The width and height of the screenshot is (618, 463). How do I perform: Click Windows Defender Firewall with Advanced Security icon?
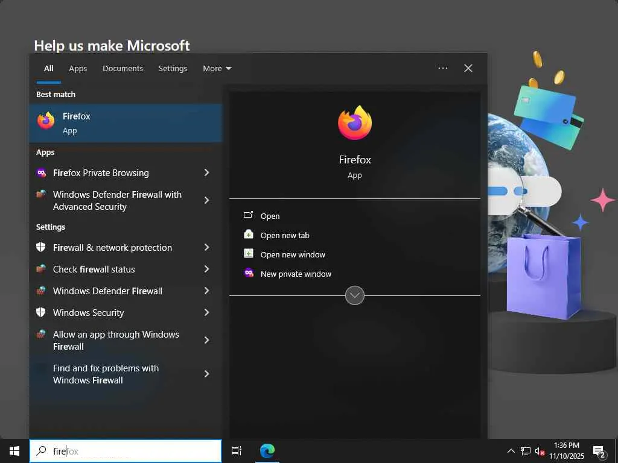point(41,194)
